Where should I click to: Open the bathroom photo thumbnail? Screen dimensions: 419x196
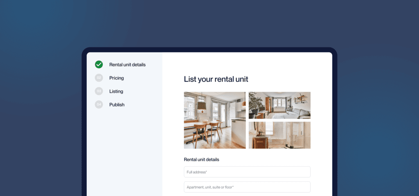coord(279,135)
